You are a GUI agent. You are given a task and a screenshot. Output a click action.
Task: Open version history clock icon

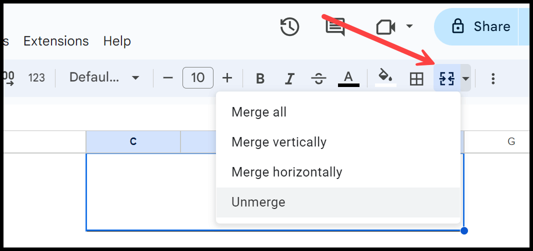click(289, 26)
